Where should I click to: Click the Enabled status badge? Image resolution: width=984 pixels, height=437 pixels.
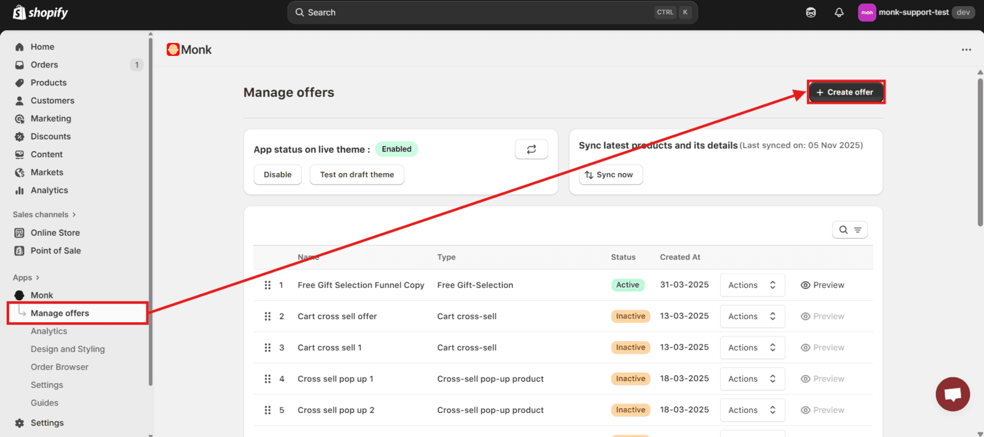click(x=397, y=149)
